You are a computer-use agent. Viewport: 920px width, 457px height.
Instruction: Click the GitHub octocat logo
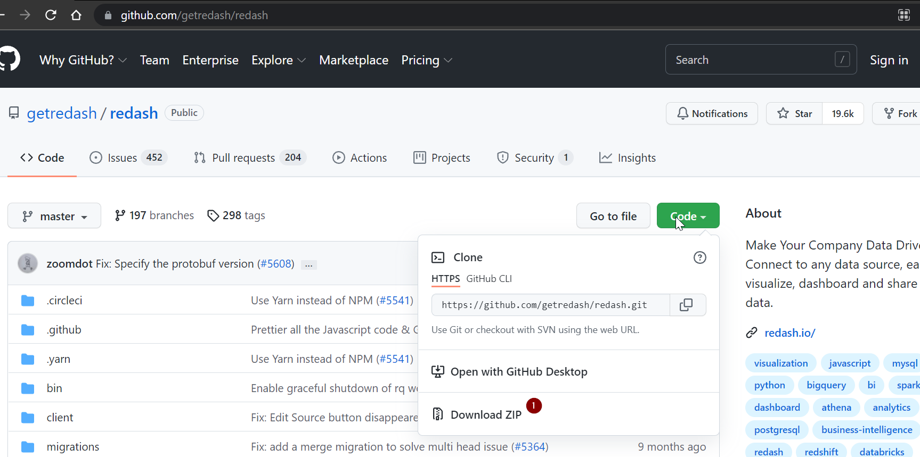[x=9, y=59]
